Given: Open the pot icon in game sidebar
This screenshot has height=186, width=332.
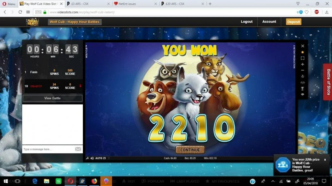Looking at the screenshot, I should (302, 76).
